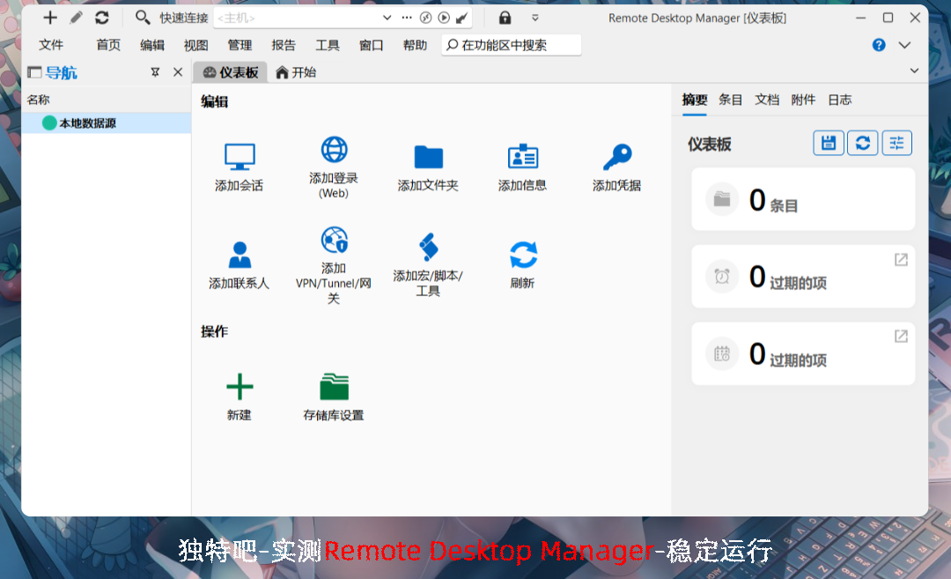951x579 pixels.
Task: Click the save button in 仪表板 panel
Action: [828, 143]
